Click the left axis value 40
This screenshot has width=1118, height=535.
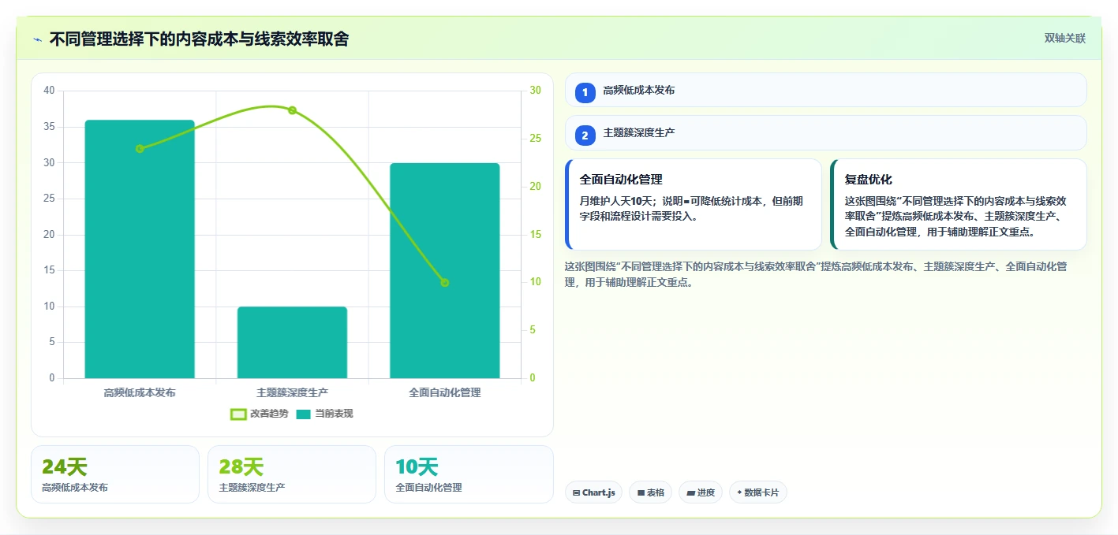point(49,91)
